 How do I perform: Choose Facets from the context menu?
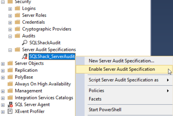(x=124, y=99)
